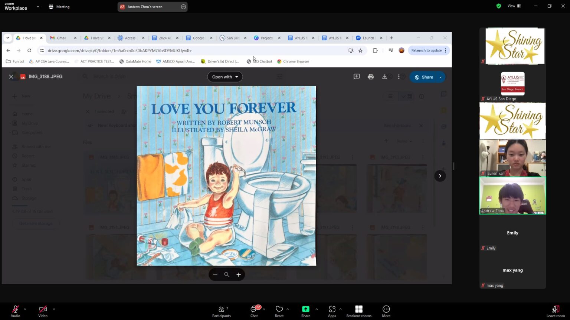Open Zoom View layout menu

click(514, 6)
